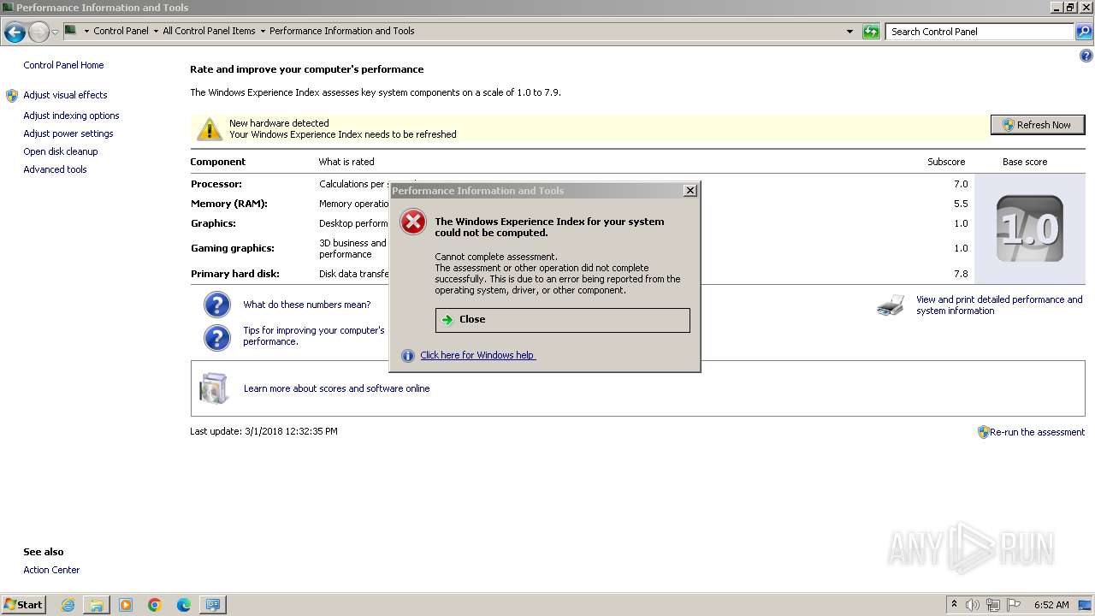1095x616 pixels.
Task: Click question icon beside What do these numbers mean
Action: 217,305
